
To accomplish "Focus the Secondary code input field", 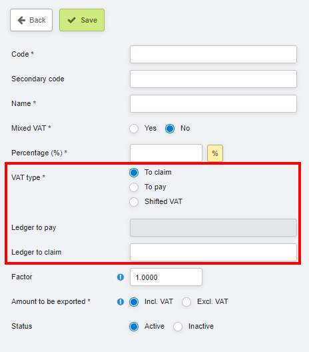I will click(x=213, y=79).
